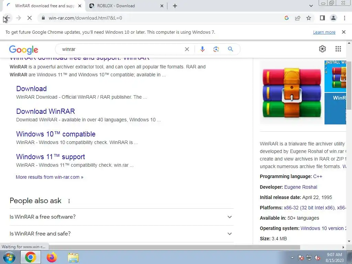Open the Eugene Roshal developer link

(300, 187)
